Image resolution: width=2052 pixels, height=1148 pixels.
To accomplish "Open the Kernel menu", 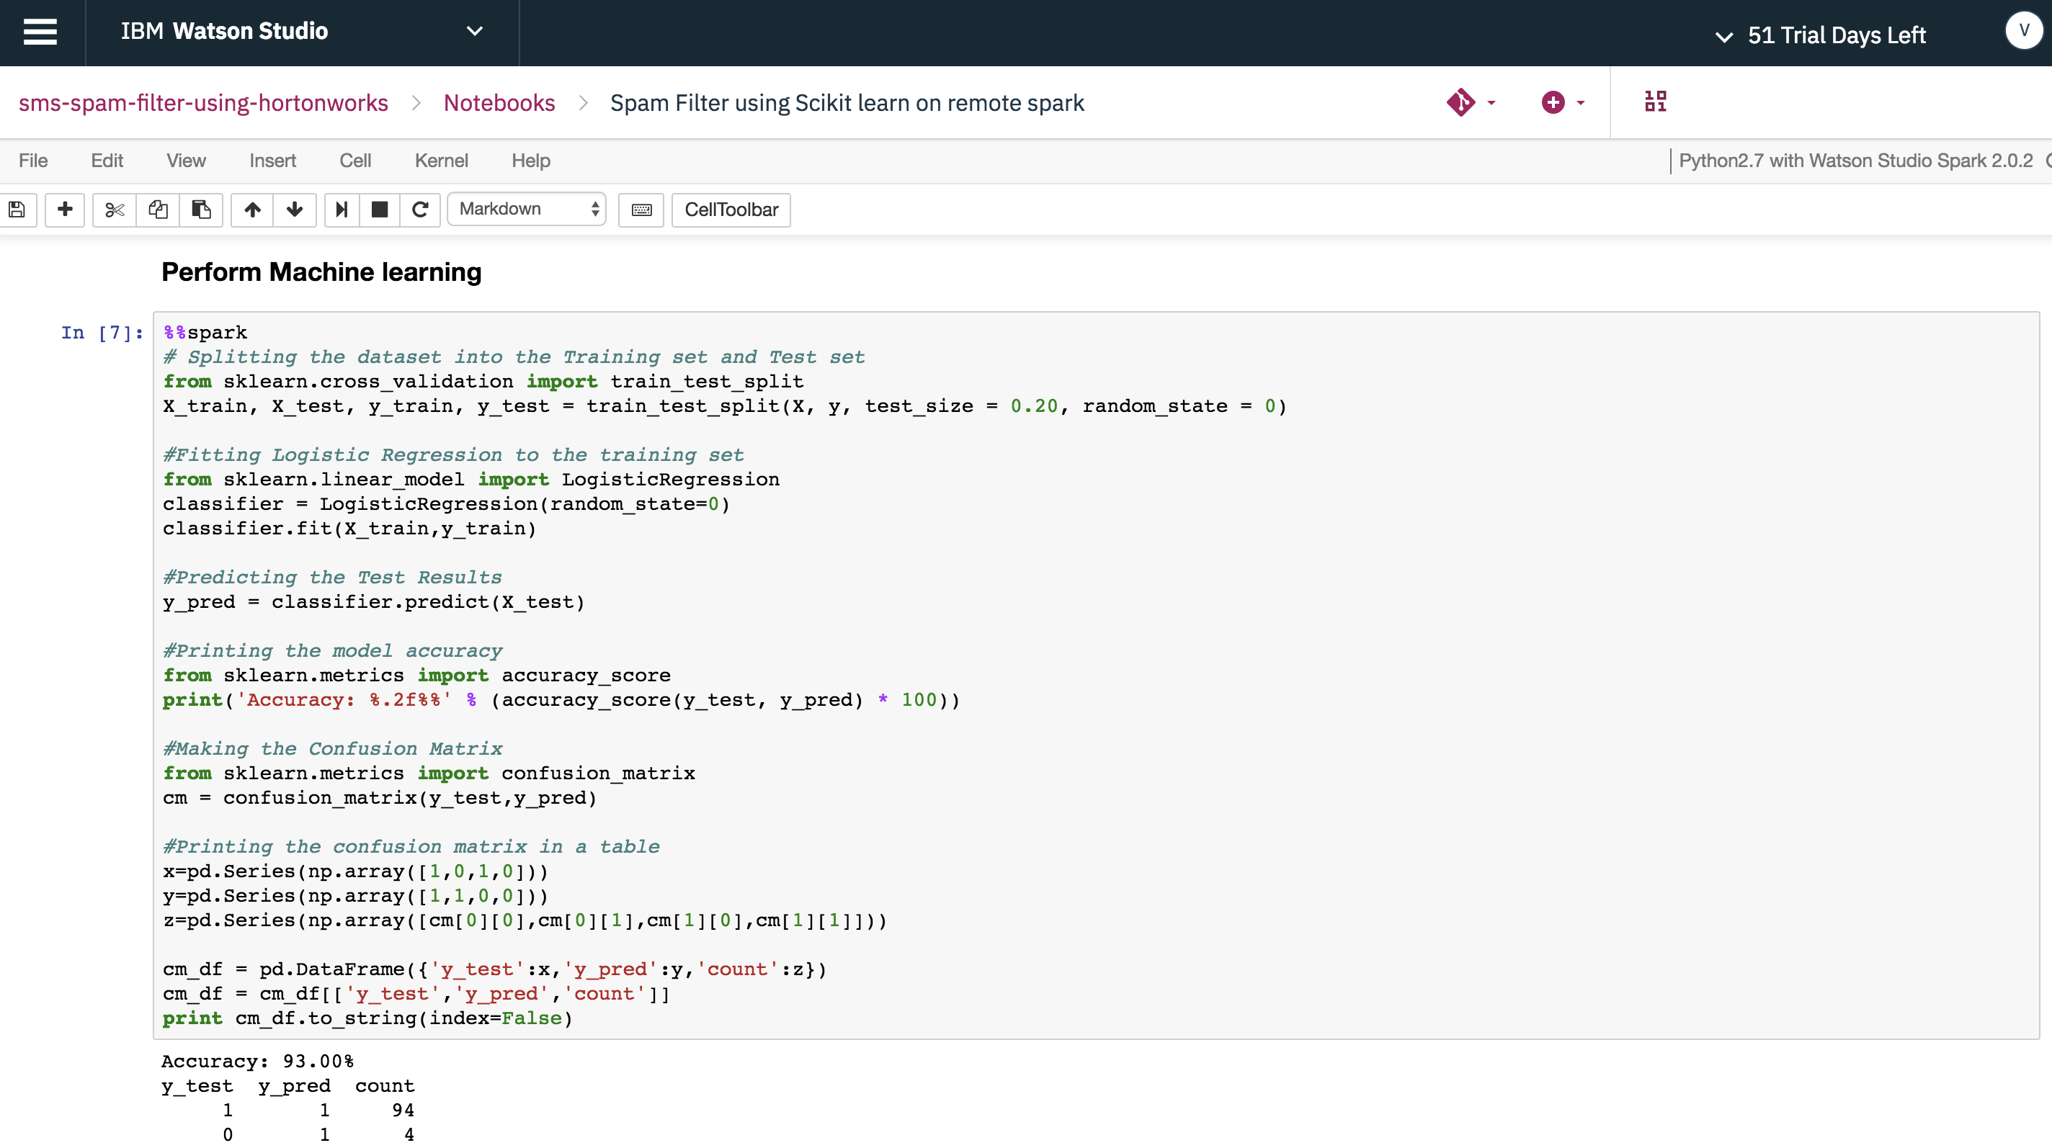I will point(441,161).
